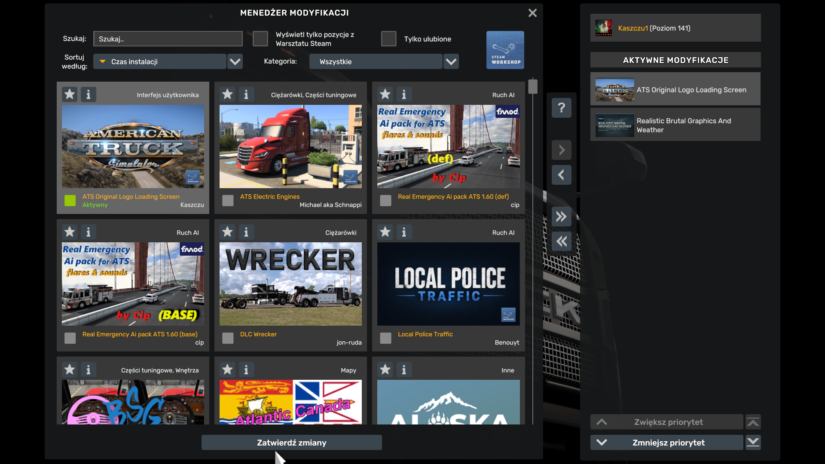Star the Atlantic Canada map mod
This screenshot has height=464, width=825.
click(227, 369)
